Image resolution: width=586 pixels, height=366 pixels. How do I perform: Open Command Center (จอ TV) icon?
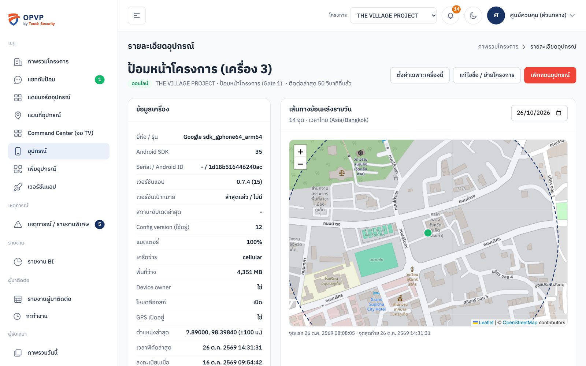click(x=18, y=134)
